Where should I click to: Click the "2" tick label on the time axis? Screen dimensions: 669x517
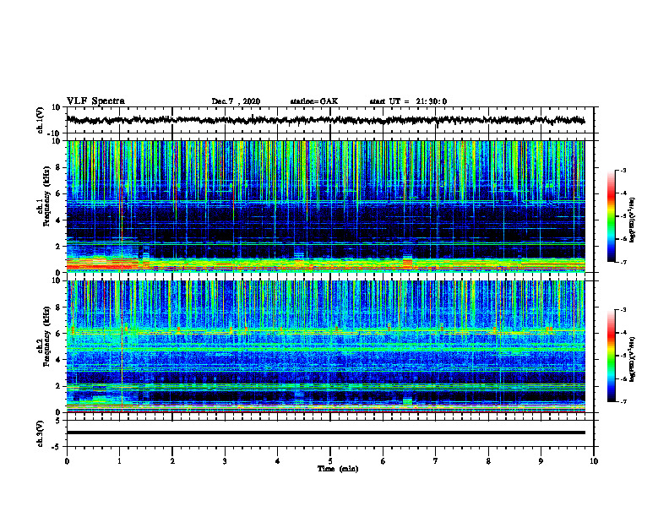[172, 461]
